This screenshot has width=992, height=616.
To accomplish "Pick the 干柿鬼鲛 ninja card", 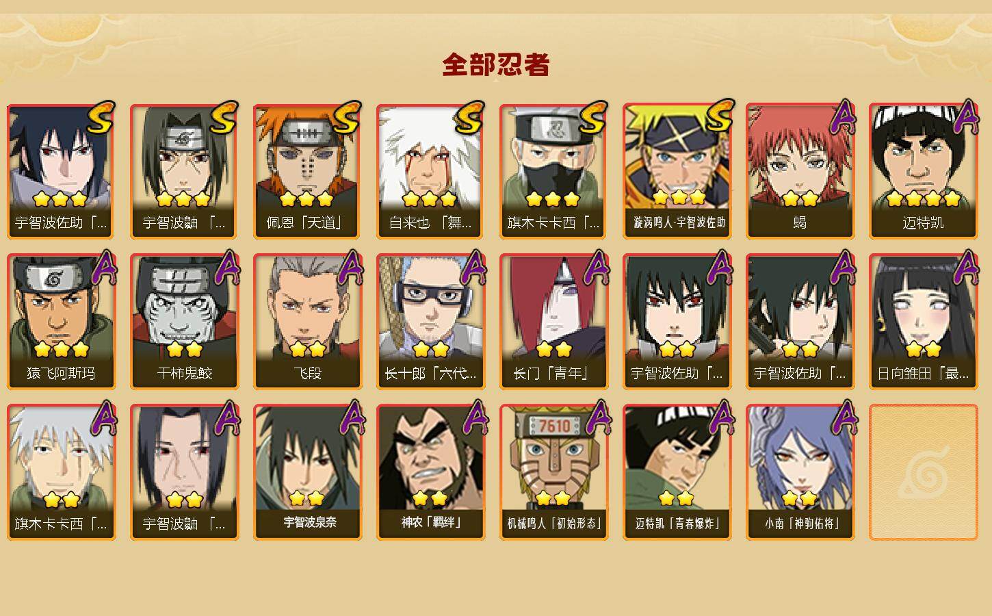I will (184, 322).
